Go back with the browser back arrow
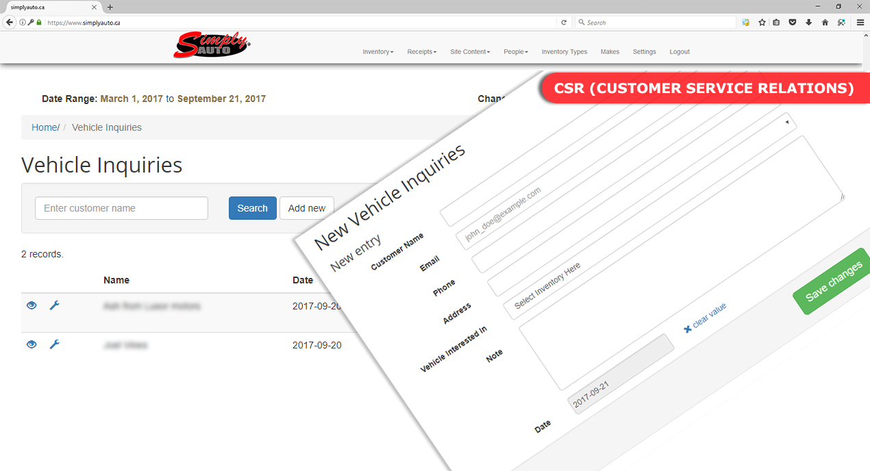The image size is (870, 471). tap(9, 22)
